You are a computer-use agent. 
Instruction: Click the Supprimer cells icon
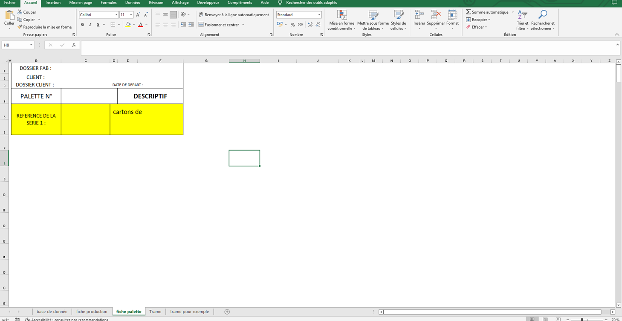(x=436, y=15)
